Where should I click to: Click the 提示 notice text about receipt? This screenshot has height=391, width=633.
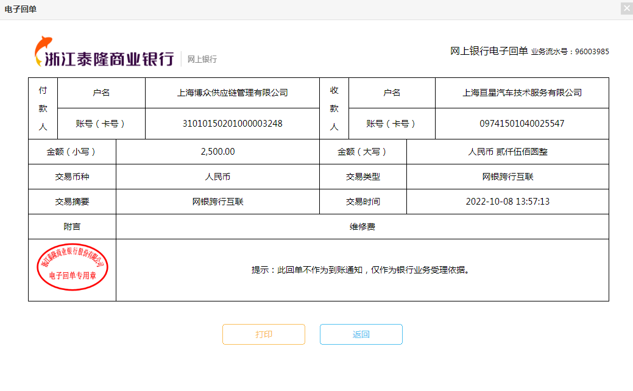[x=362, y=270]
